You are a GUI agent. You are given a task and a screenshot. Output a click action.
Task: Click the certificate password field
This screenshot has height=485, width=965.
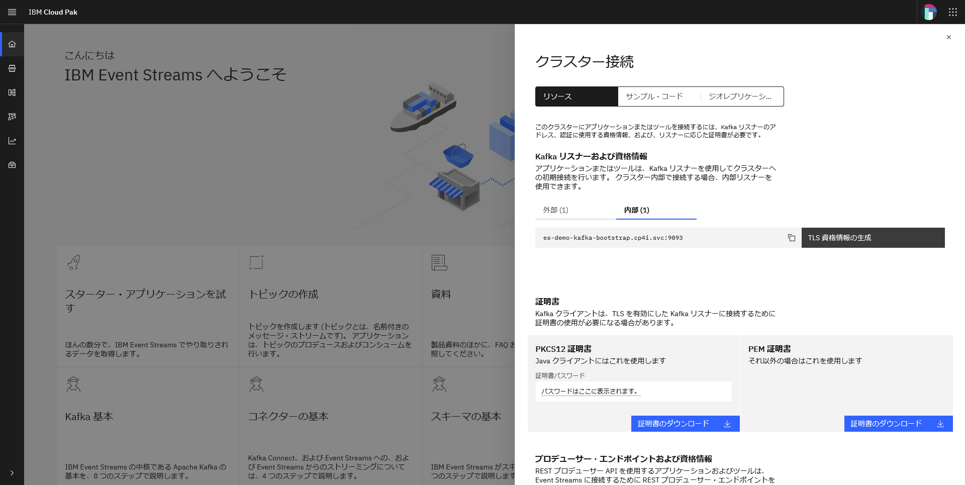click(633, 392)
